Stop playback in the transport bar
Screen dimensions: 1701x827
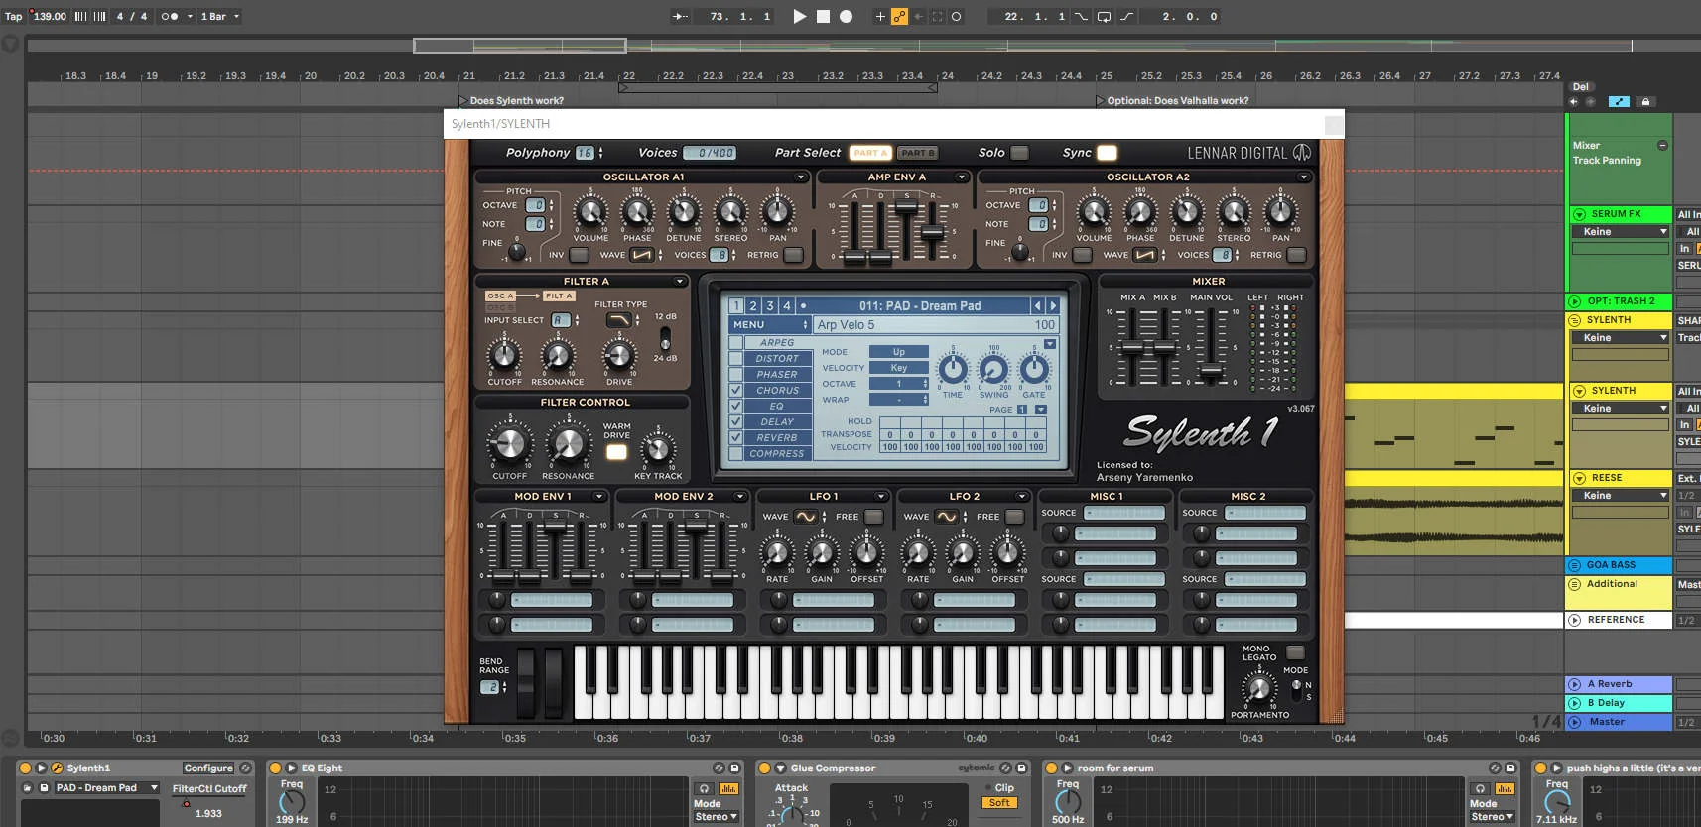coord(823,16)
